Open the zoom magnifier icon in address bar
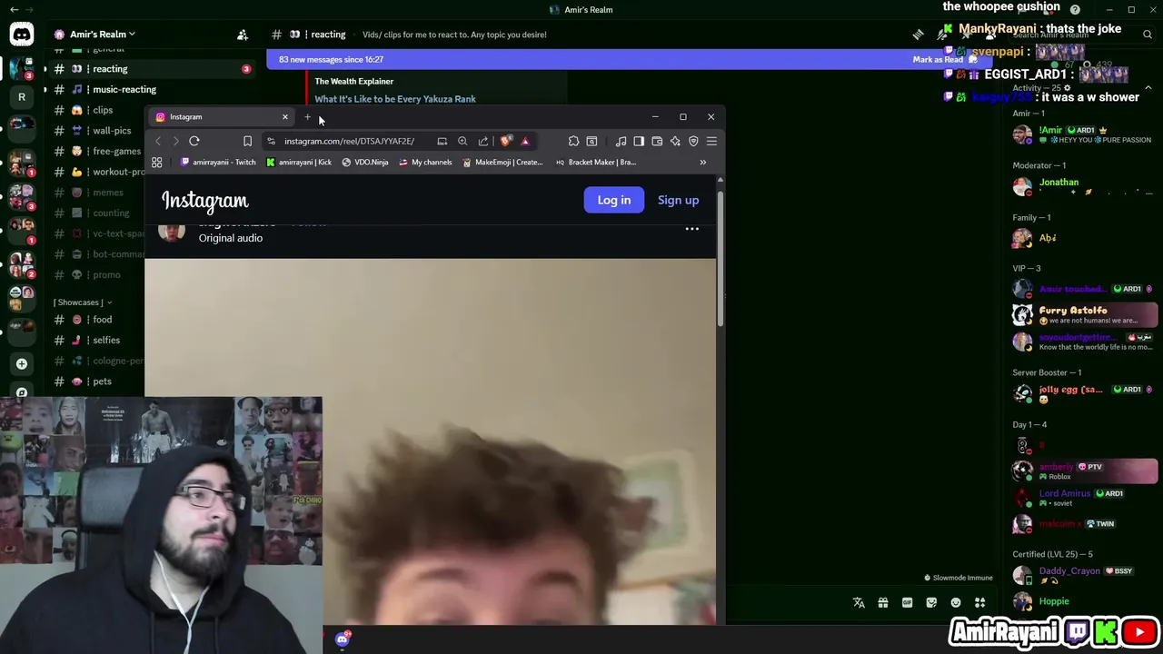The image size is (1163, 654). (x=462, y=141)
